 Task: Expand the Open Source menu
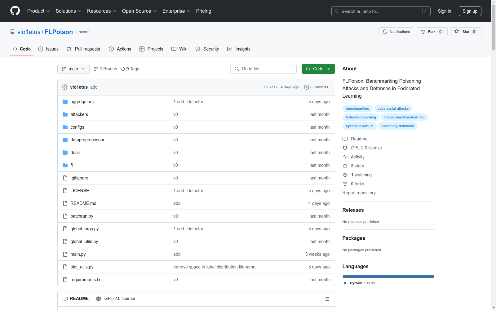click(x=139, y=11)
